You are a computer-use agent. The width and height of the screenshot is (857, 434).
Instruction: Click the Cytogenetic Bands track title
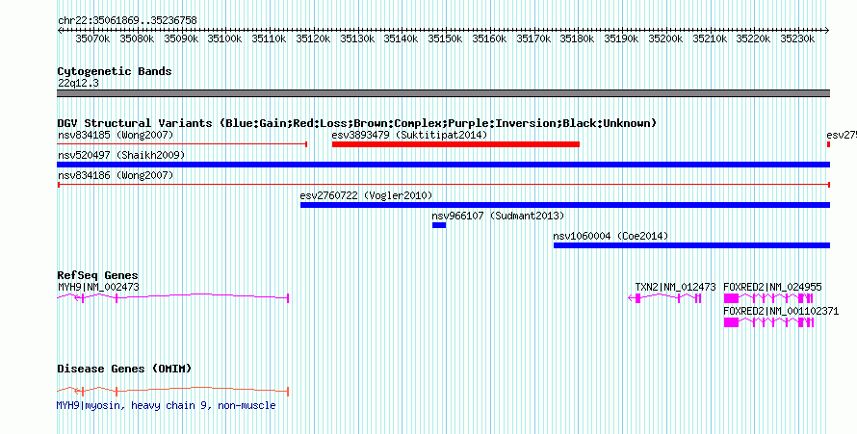115,71
